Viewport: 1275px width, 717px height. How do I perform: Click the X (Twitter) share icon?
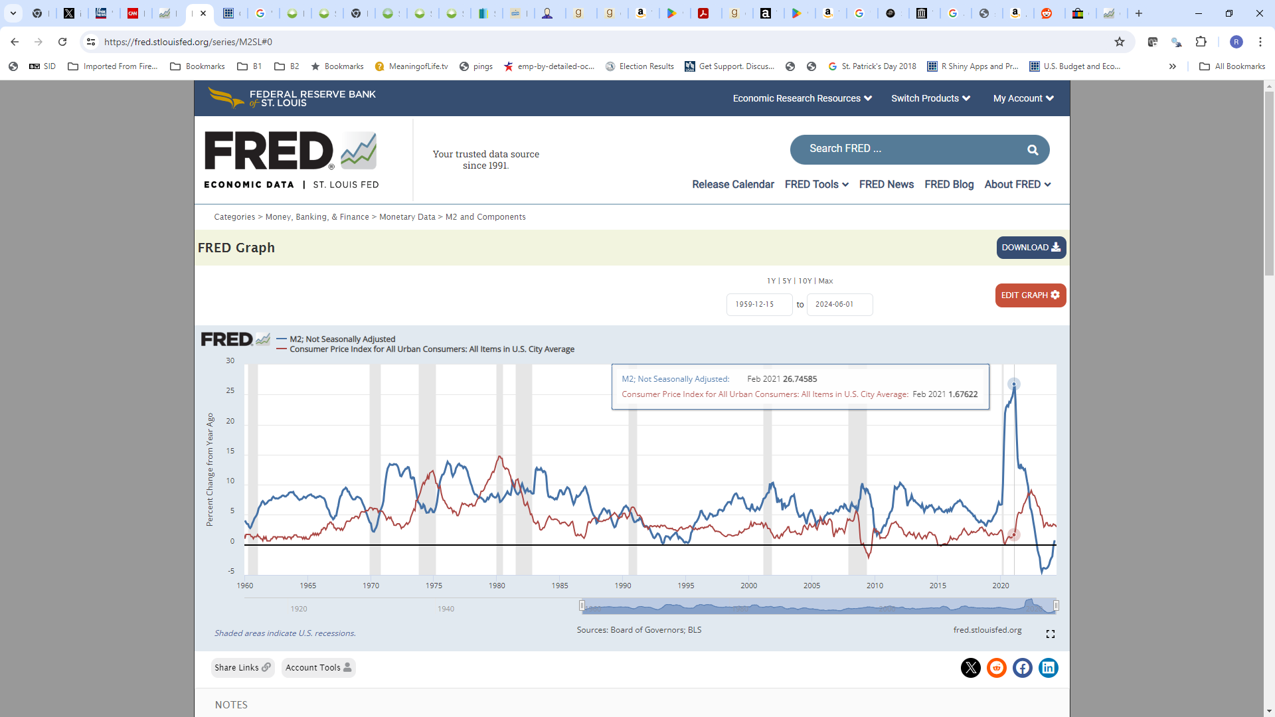point(970,667)
